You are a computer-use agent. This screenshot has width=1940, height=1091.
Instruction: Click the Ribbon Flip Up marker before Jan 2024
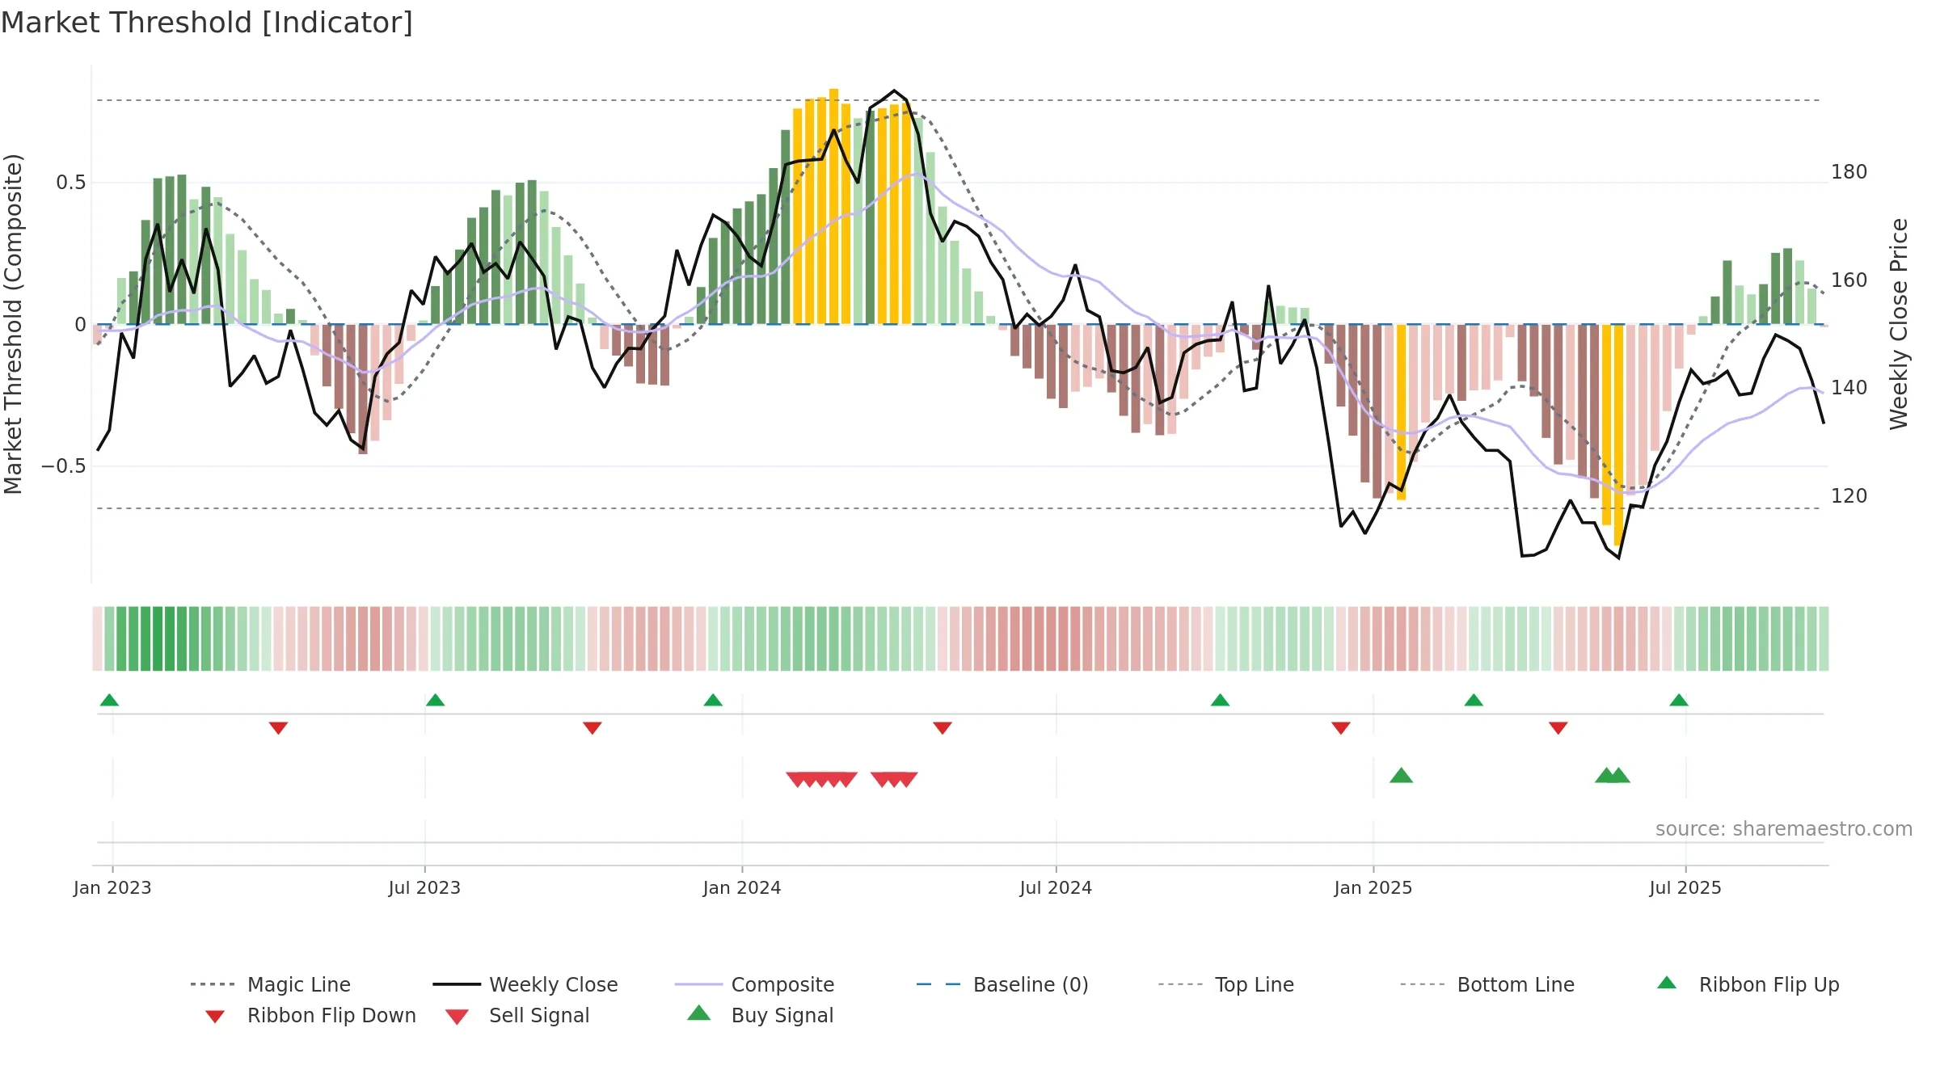tap(713, 700)
